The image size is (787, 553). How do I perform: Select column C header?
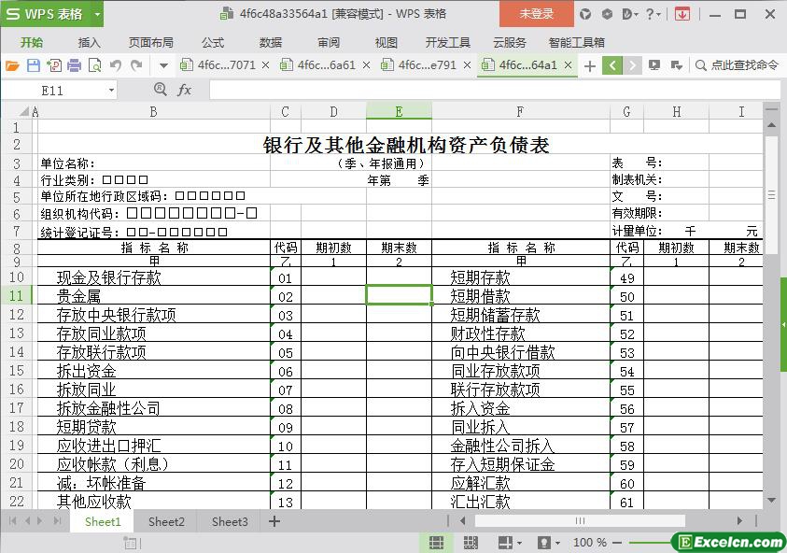click(285, 111)
